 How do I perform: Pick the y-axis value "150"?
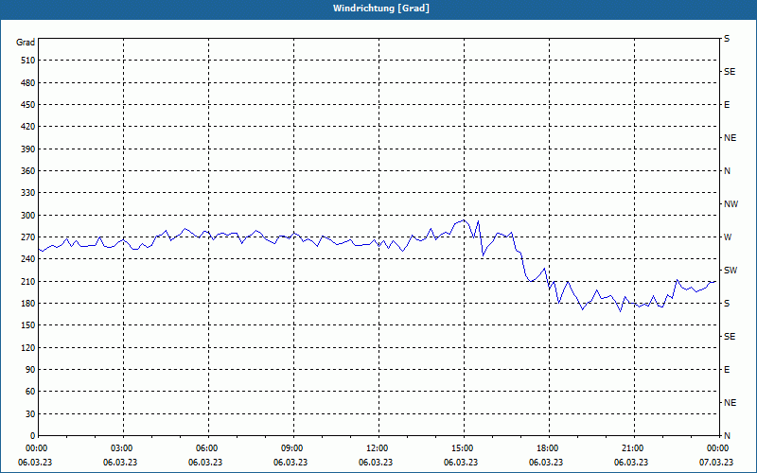tap(28, 325)
